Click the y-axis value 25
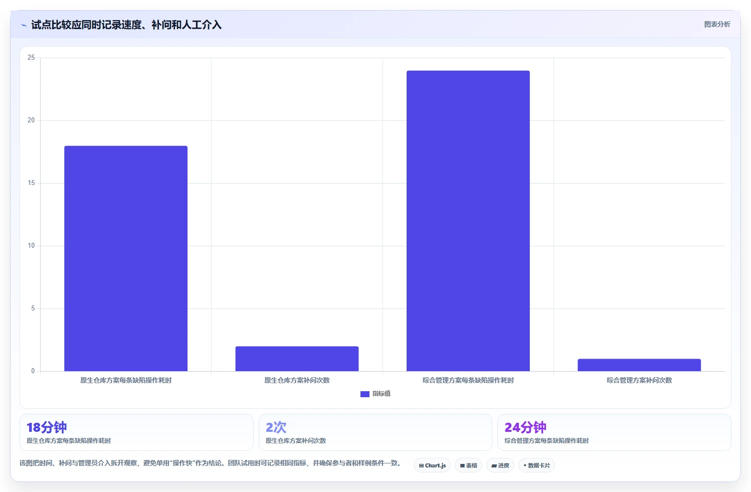Screen dimensions: 751x492 click(x=31, y=58)
